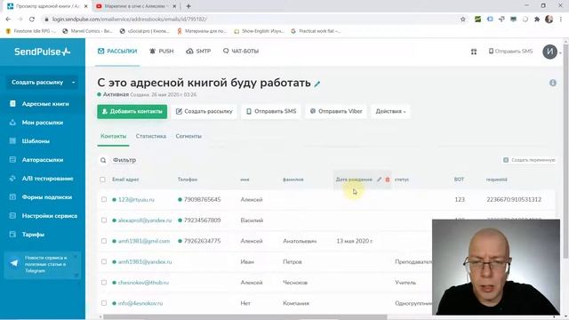The width and height of the screenshot is (569, 320).
Task: Click the date 13 мая 2020
Action: (x=354, y=241)
